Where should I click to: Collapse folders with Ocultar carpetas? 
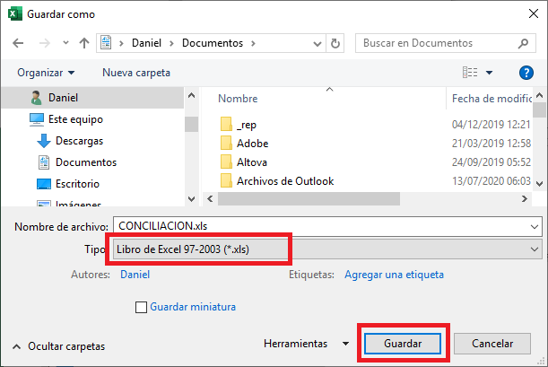coord(59,345)
